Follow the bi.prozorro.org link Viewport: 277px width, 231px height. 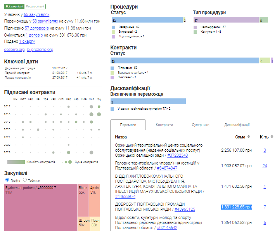40,50
